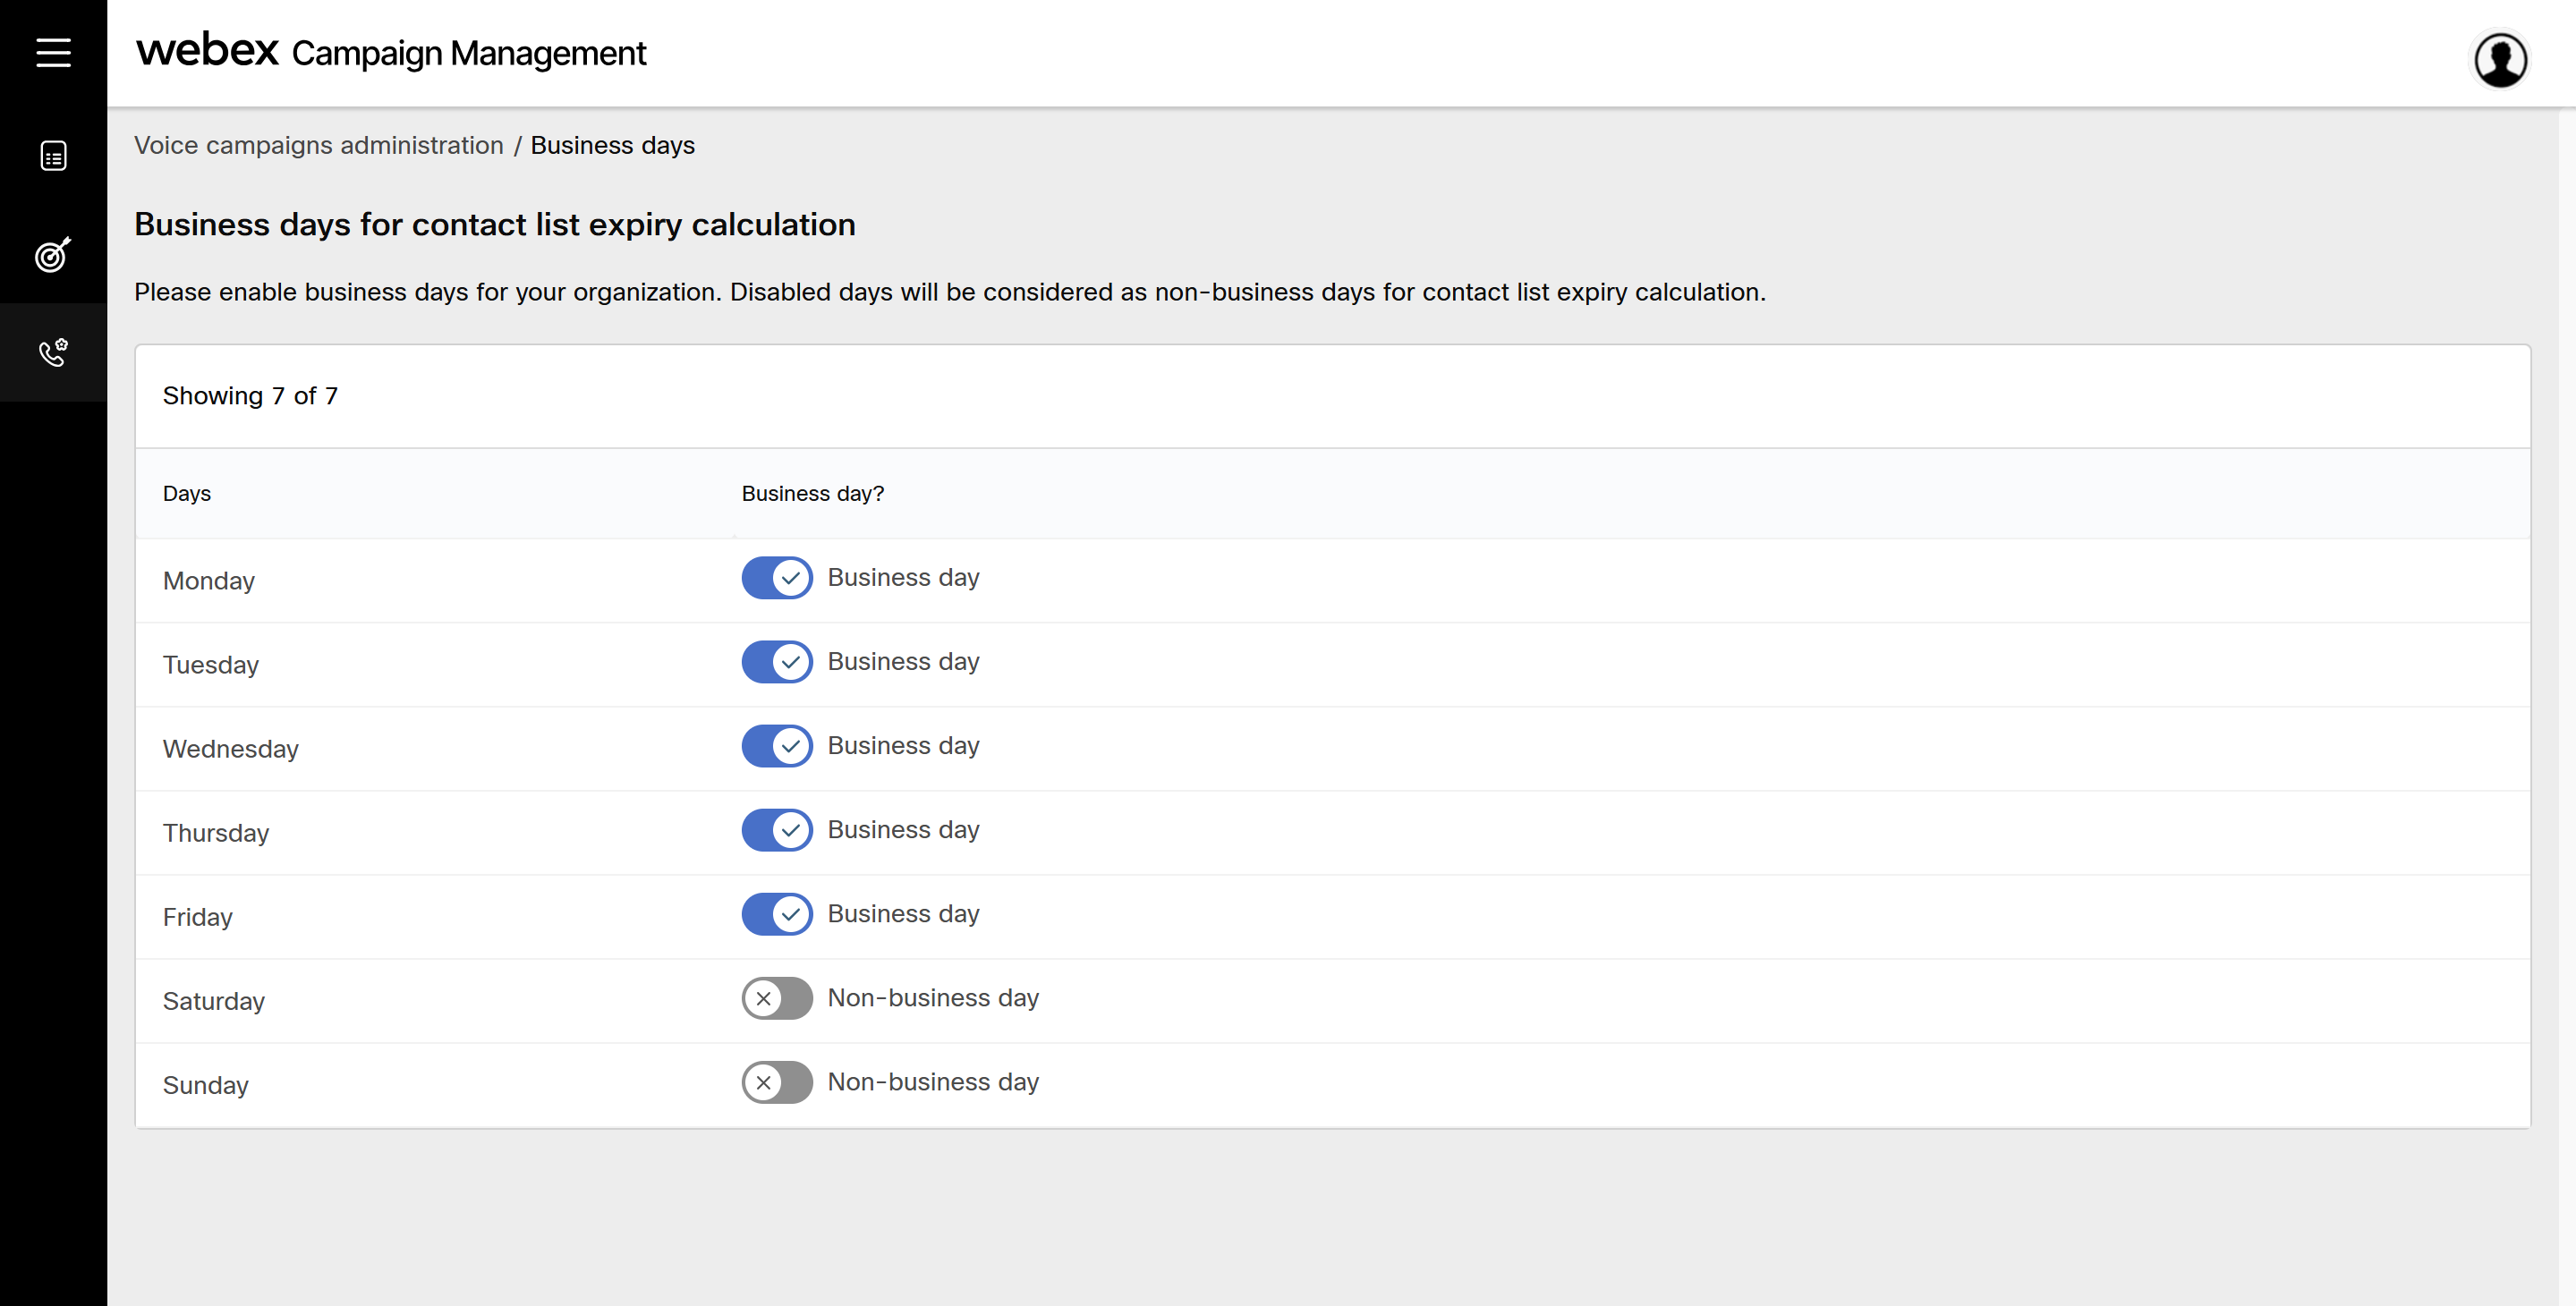Screen dimensions: 2576x1306
Task: Click the list/reports sidebar icon
Action: coord(53,156)
